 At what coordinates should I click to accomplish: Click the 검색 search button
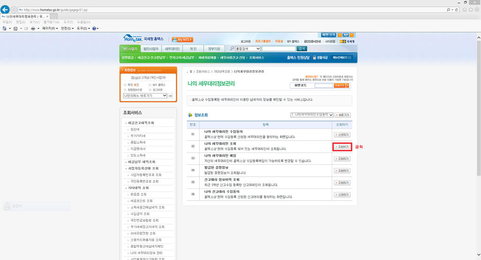(302, 49)
